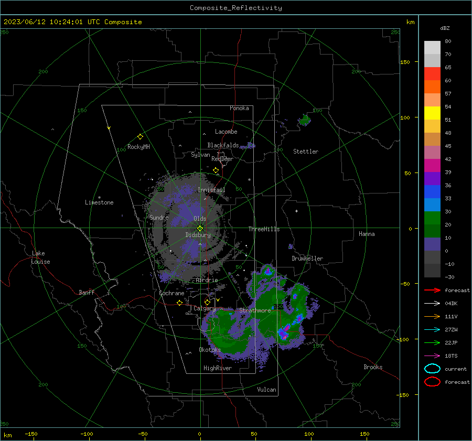Click the Limestone label

pyautogui.click(x=99, y=202)
